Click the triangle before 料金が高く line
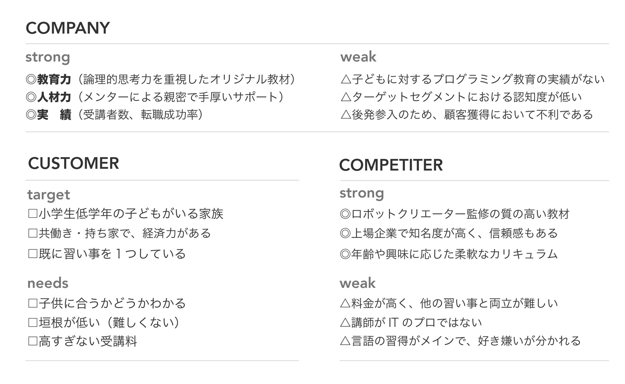This screenshot has width=625, height=384. click(345, 303)
